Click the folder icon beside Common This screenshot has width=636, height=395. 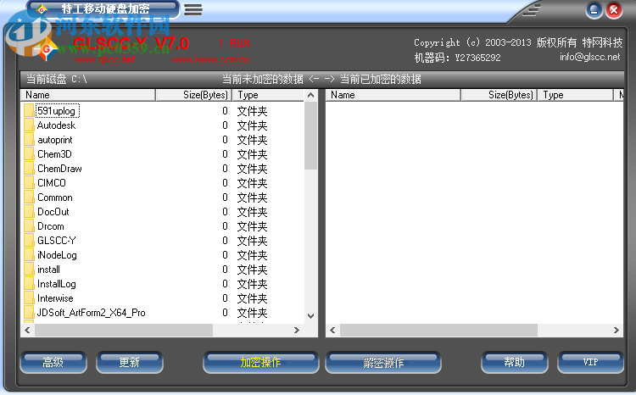29,197
